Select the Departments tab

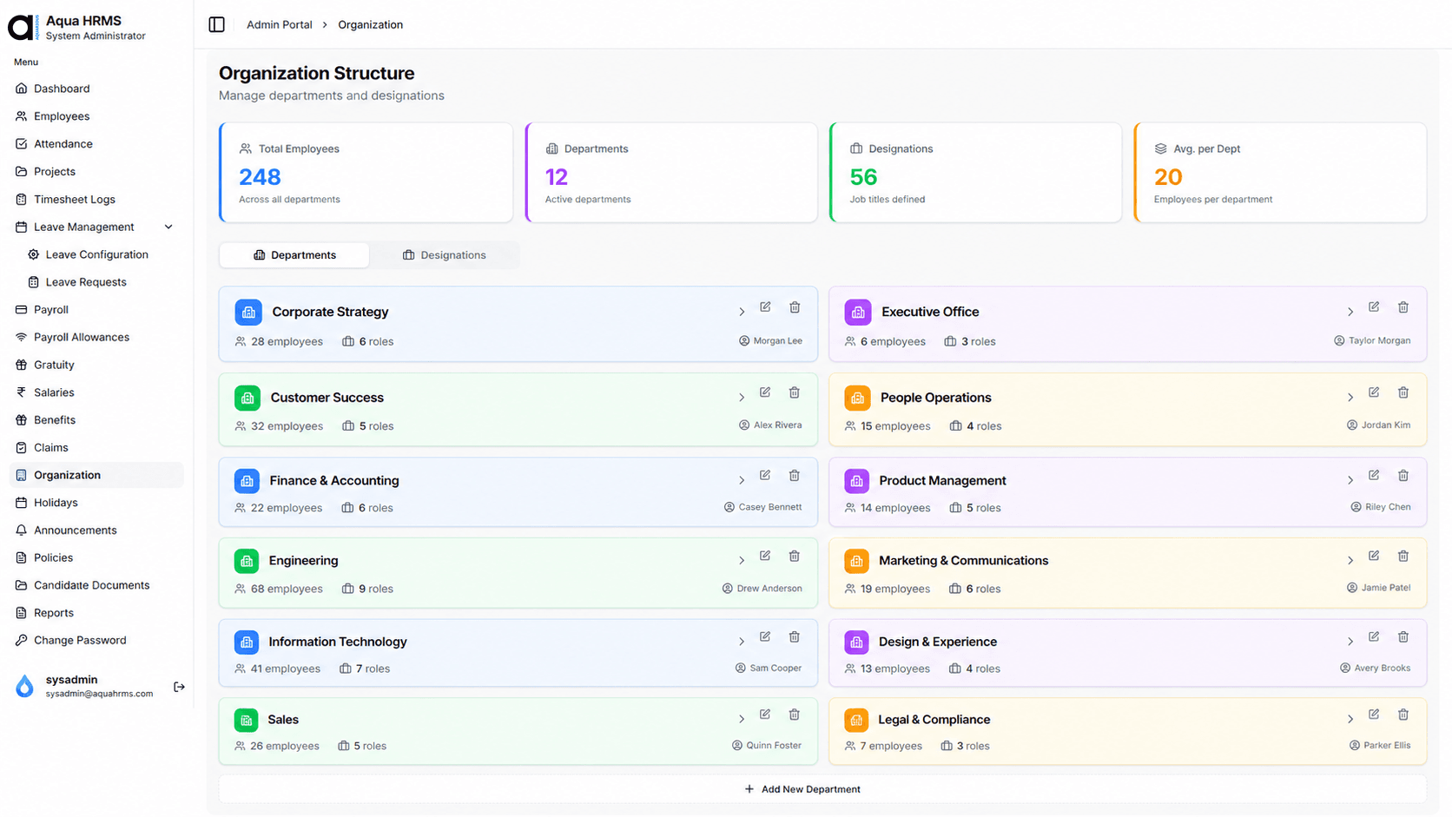294,255
